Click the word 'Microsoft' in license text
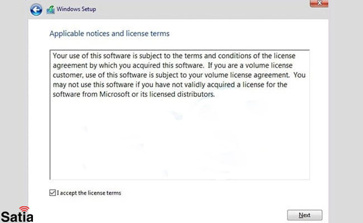This screenshot has height=223, width=363. [x=114, y=94]
